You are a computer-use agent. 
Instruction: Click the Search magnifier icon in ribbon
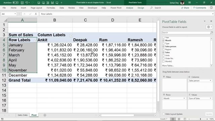click(x=152, y=8)
